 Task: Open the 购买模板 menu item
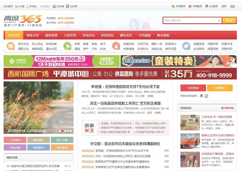pos(163,35)
